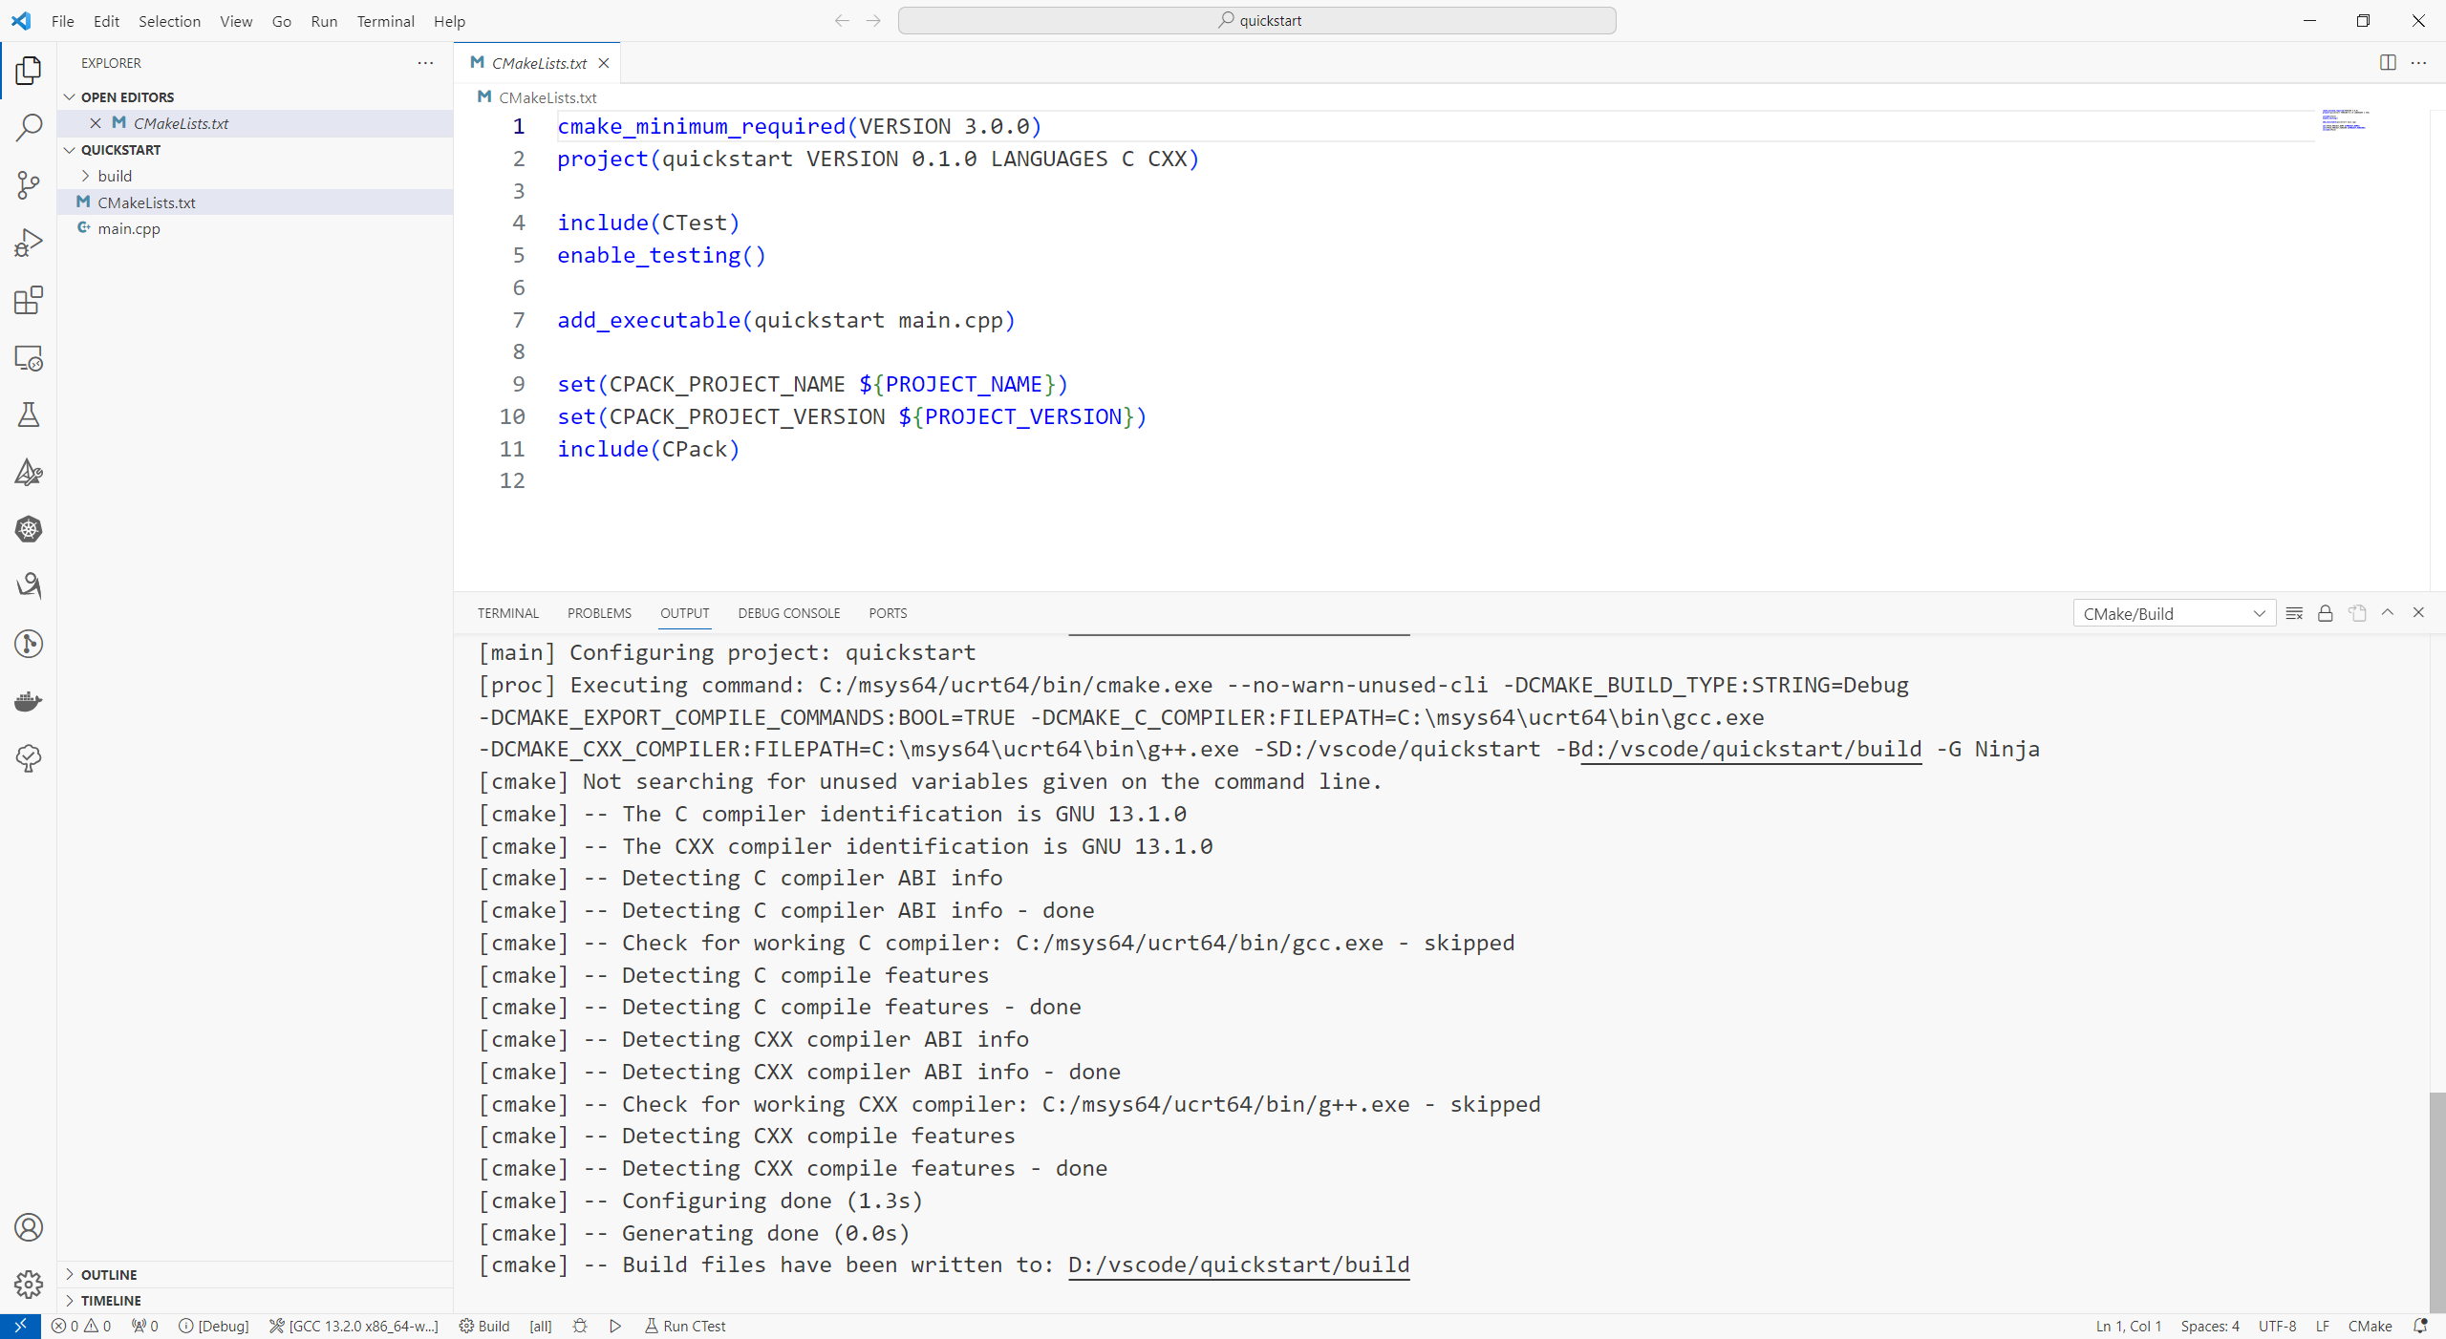The height and width of the screenshot is (1339, 2446).
Task: Open the Selection menu
Action: 169,21
